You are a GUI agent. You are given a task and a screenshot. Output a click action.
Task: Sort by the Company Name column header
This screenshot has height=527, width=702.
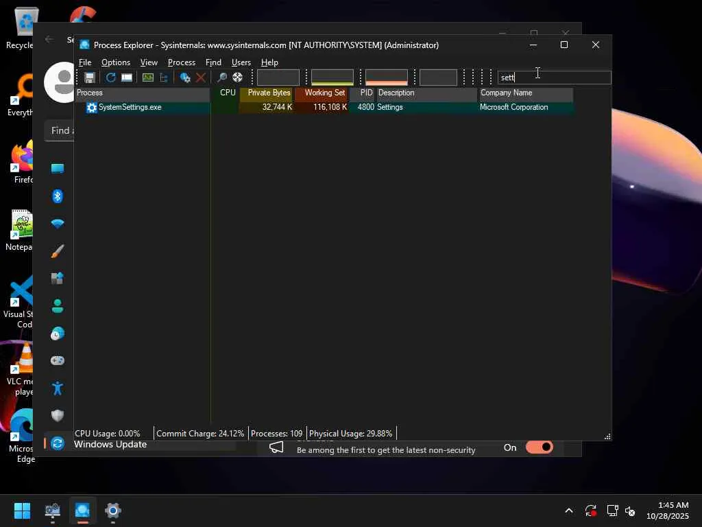coord(526,93)
